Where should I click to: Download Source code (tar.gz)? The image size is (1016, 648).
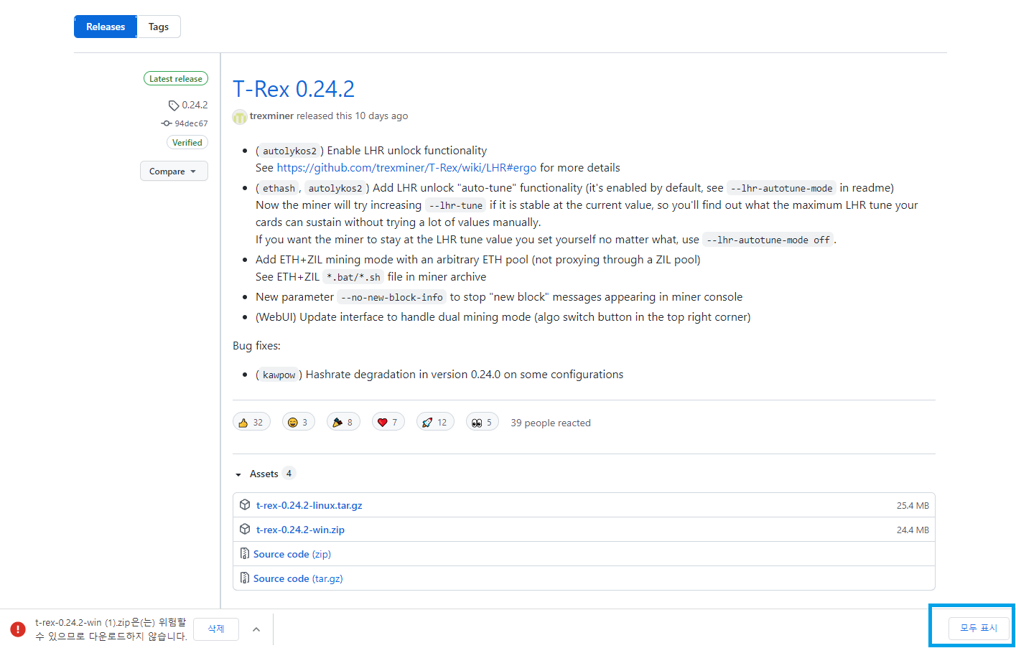point(298,578)
